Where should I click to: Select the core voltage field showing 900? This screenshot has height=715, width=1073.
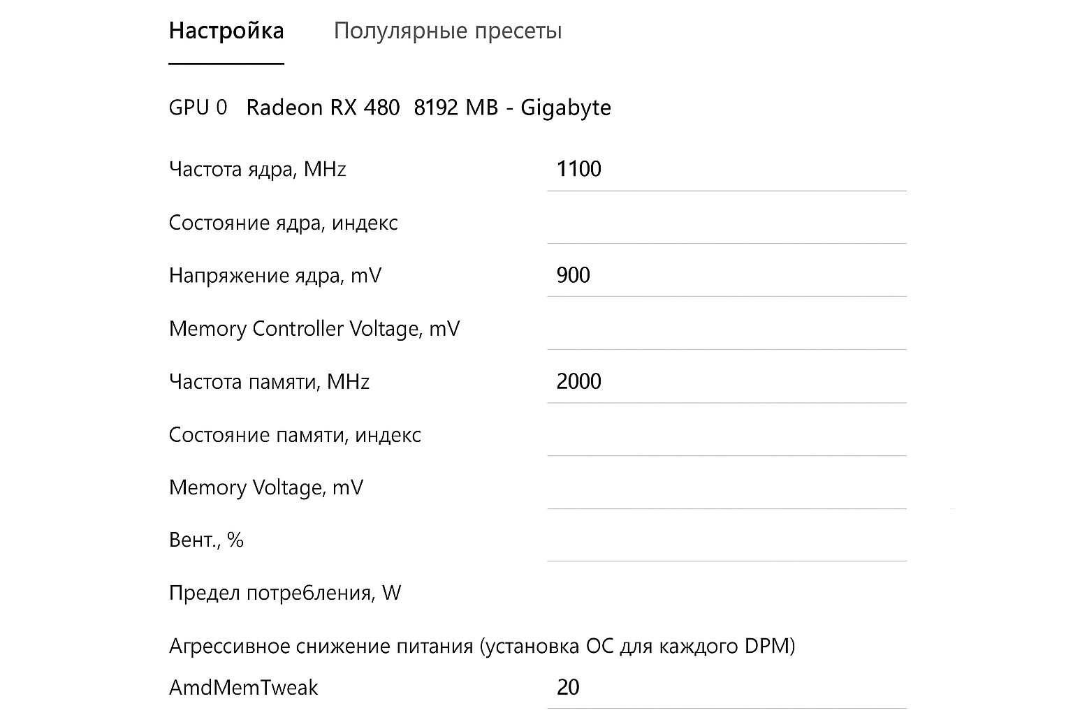coord(727,275)
